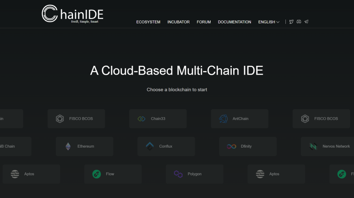Open the Documentation link
The image size is (354, 198).
point(234,22)
